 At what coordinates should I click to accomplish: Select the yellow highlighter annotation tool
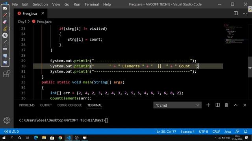point(5,29)
